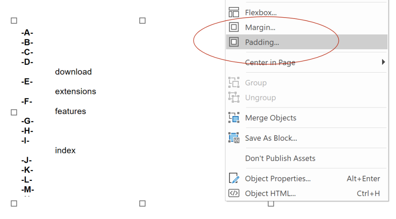Image resolution: width=396 pixels, height=219 pixels.
Task: Open the Flexbox... menu entry
Action: point(307,12)
